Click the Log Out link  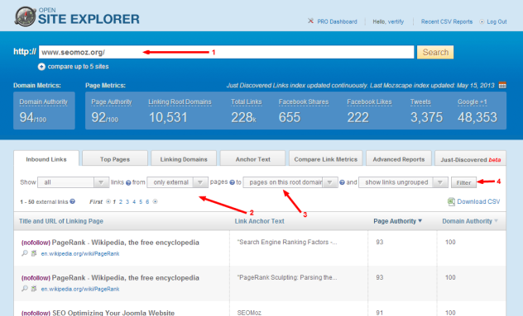pos(497,21)
